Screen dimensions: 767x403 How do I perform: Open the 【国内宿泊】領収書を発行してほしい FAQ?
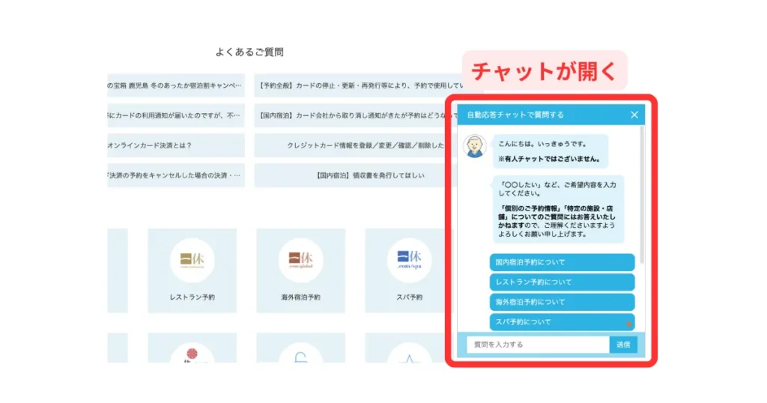[356, 175]
